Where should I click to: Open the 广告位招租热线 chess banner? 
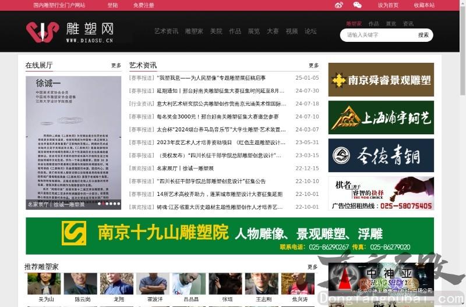(x=381, y=194)
